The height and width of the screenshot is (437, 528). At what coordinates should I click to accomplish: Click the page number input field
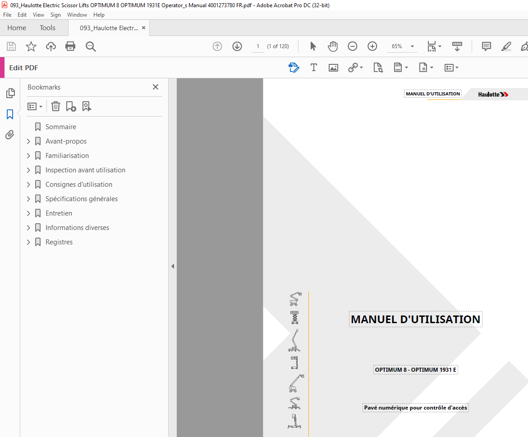pos(257,46)
